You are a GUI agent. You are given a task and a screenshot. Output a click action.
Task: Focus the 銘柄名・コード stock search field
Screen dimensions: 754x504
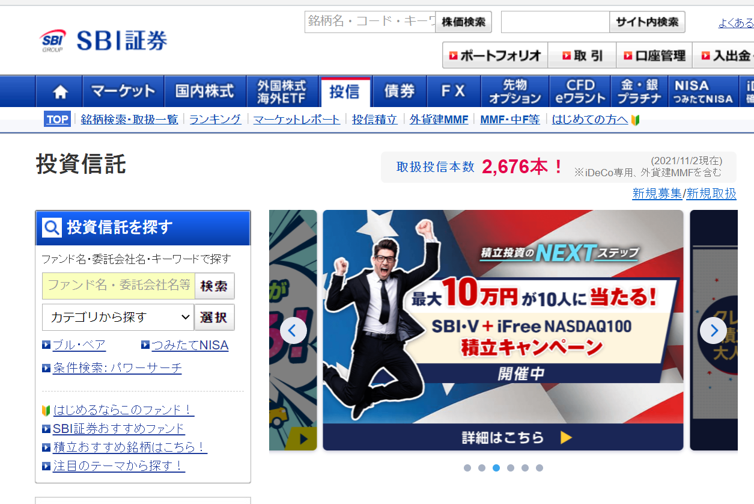pos(370,22)
